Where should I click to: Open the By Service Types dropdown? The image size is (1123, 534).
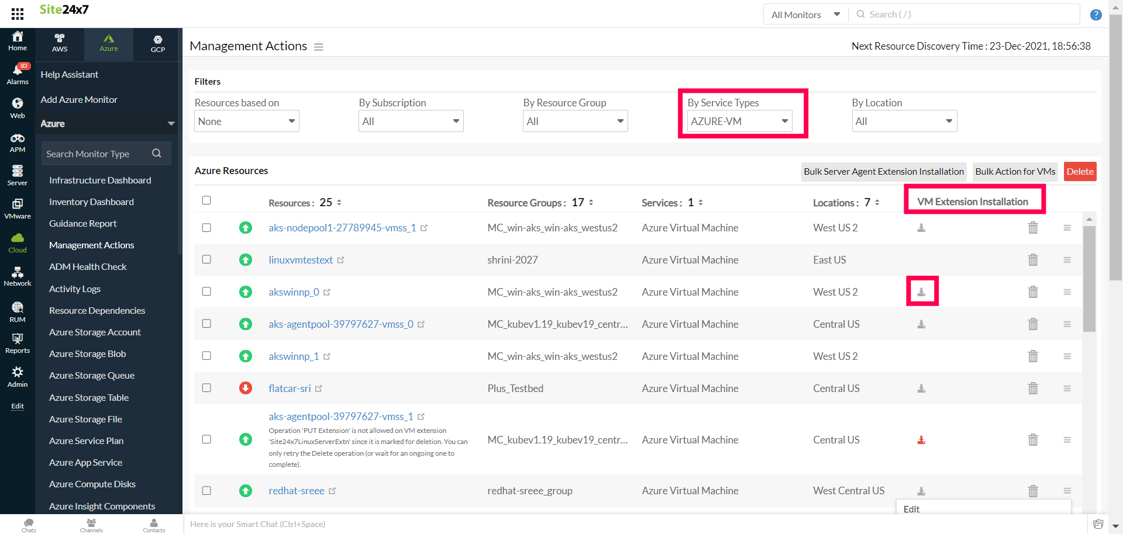(x=739, y=122)
